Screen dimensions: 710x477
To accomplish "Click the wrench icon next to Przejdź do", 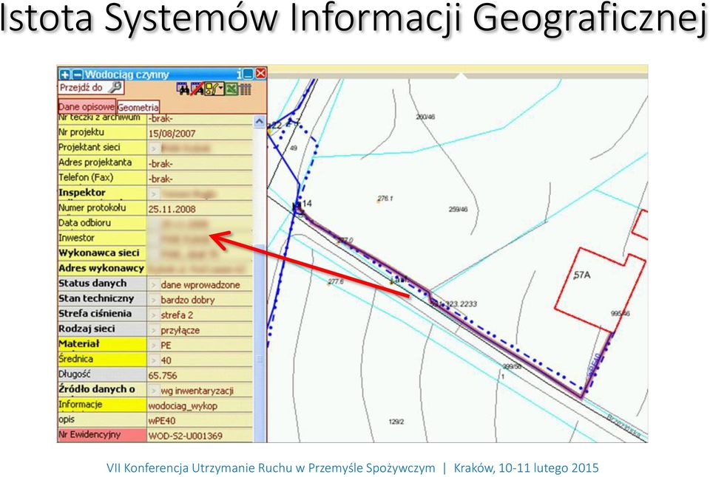I will (x=115, y=87).
